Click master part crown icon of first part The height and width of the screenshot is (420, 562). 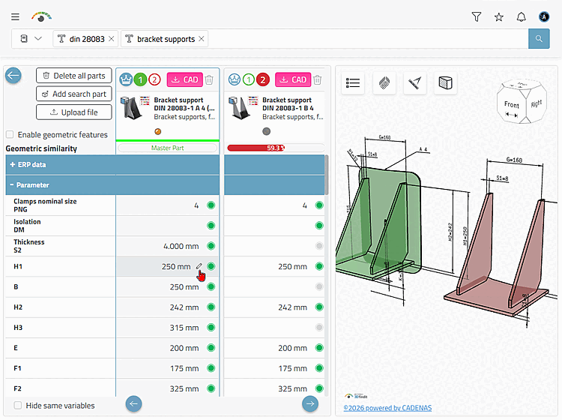pyautogui.click(x=126, y=79)
